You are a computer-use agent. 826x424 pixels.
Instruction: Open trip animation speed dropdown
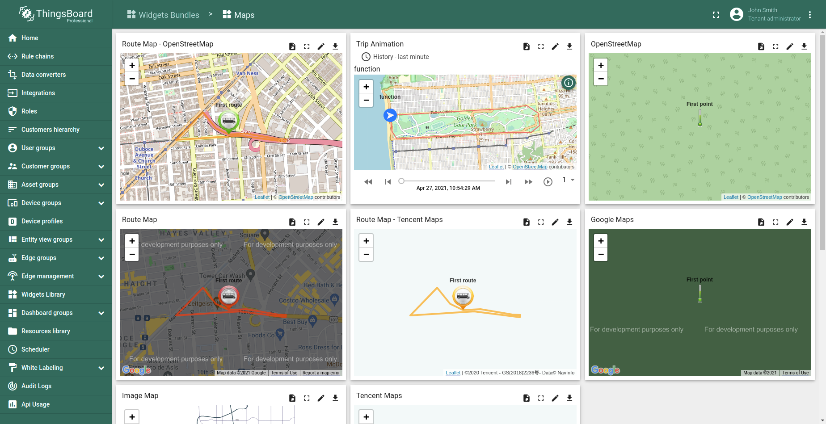pos(568,180)
